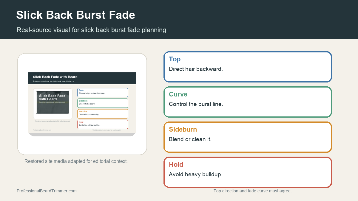
Task: Click ProfessionalBeardTrimmer.com footer link
Action: tap(47, 191)
